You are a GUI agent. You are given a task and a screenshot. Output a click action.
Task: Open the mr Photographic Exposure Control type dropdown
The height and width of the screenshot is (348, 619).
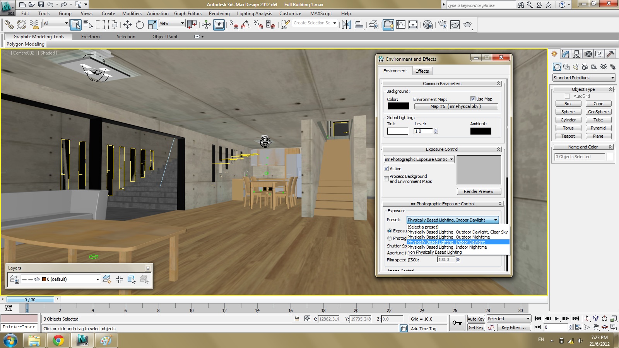pyautogui.click(x=419, y=159)
